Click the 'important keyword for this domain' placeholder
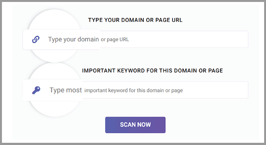The height and width of the screenshot is (145, 266). [124, 90]
